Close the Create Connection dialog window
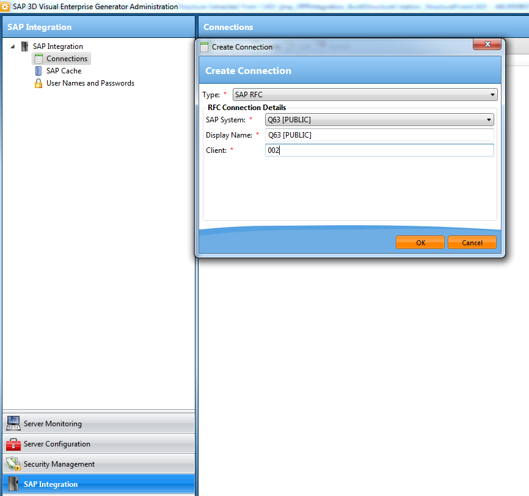This screenshot has height=496, width=529. tap(487, 44)
